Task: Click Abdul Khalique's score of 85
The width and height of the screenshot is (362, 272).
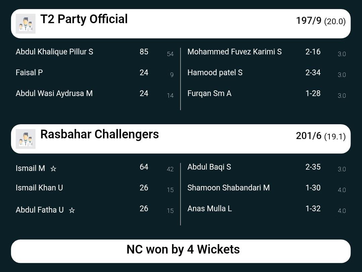Action: [144, 52]
